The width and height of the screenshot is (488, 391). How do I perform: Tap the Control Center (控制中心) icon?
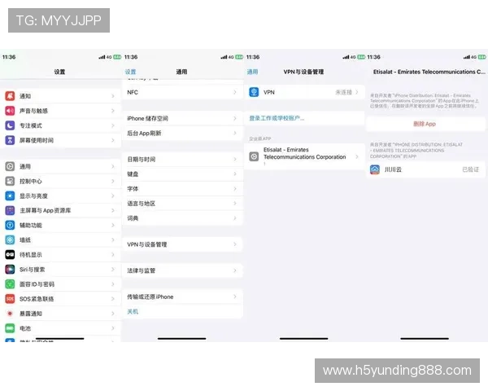coord(10,181)
